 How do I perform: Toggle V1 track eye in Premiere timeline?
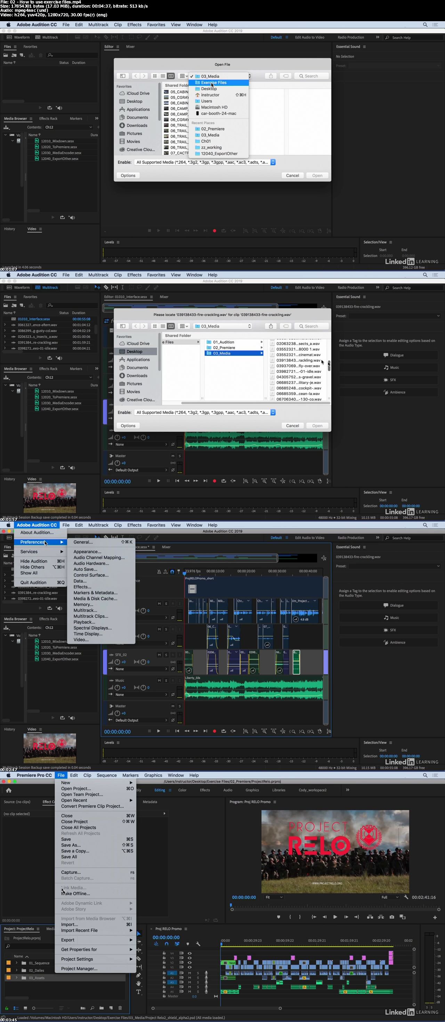click(x=189, y=967)
